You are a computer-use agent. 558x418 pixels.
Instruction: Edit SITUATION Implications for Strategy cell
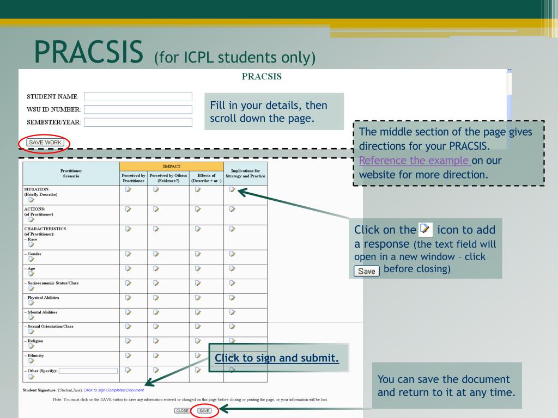[x=232, y=189]
